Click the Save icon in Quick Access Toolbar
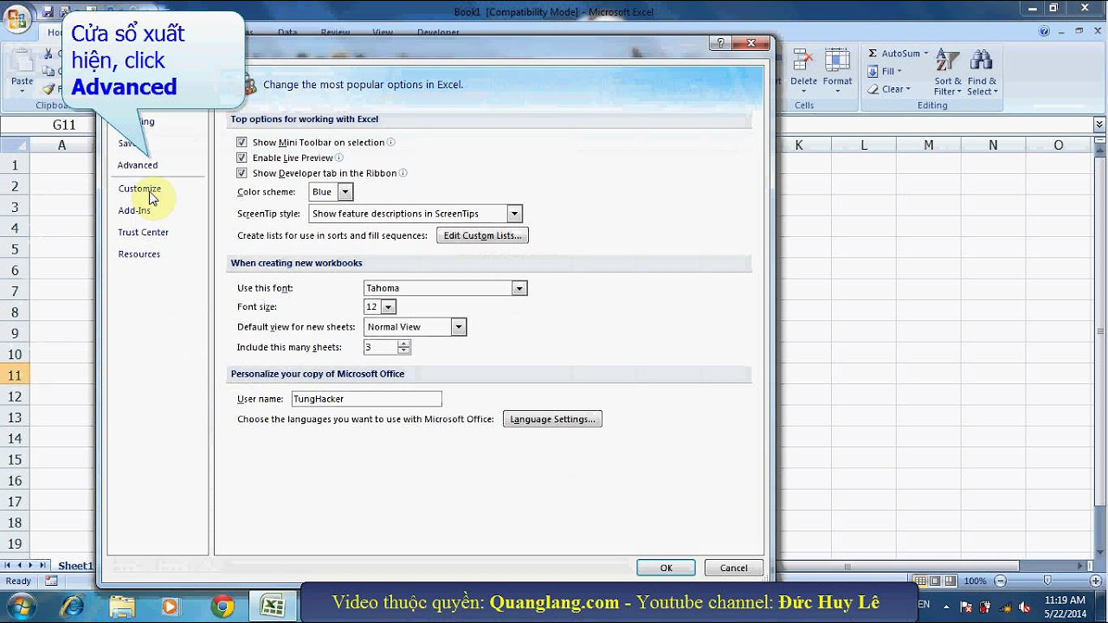Image resolution: width=1108 pixels, height=623 pixels. click(48, 11)
